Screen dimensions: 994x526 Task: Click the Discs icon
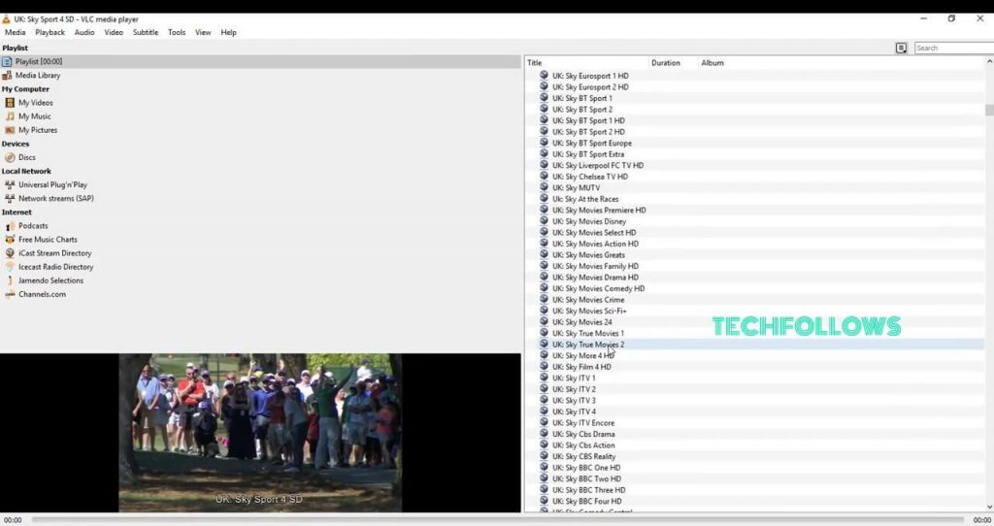(x=10, y=157)
